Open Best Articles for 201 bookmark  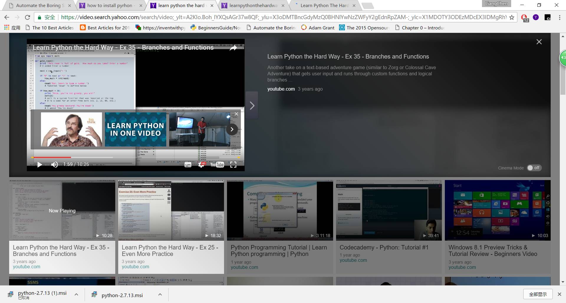(105, 28)
